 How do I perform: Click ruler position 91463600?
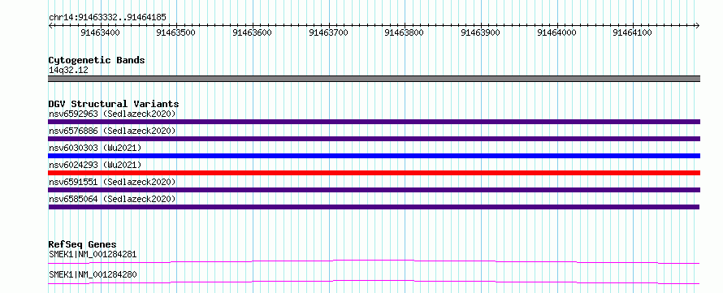coord(252,32)
